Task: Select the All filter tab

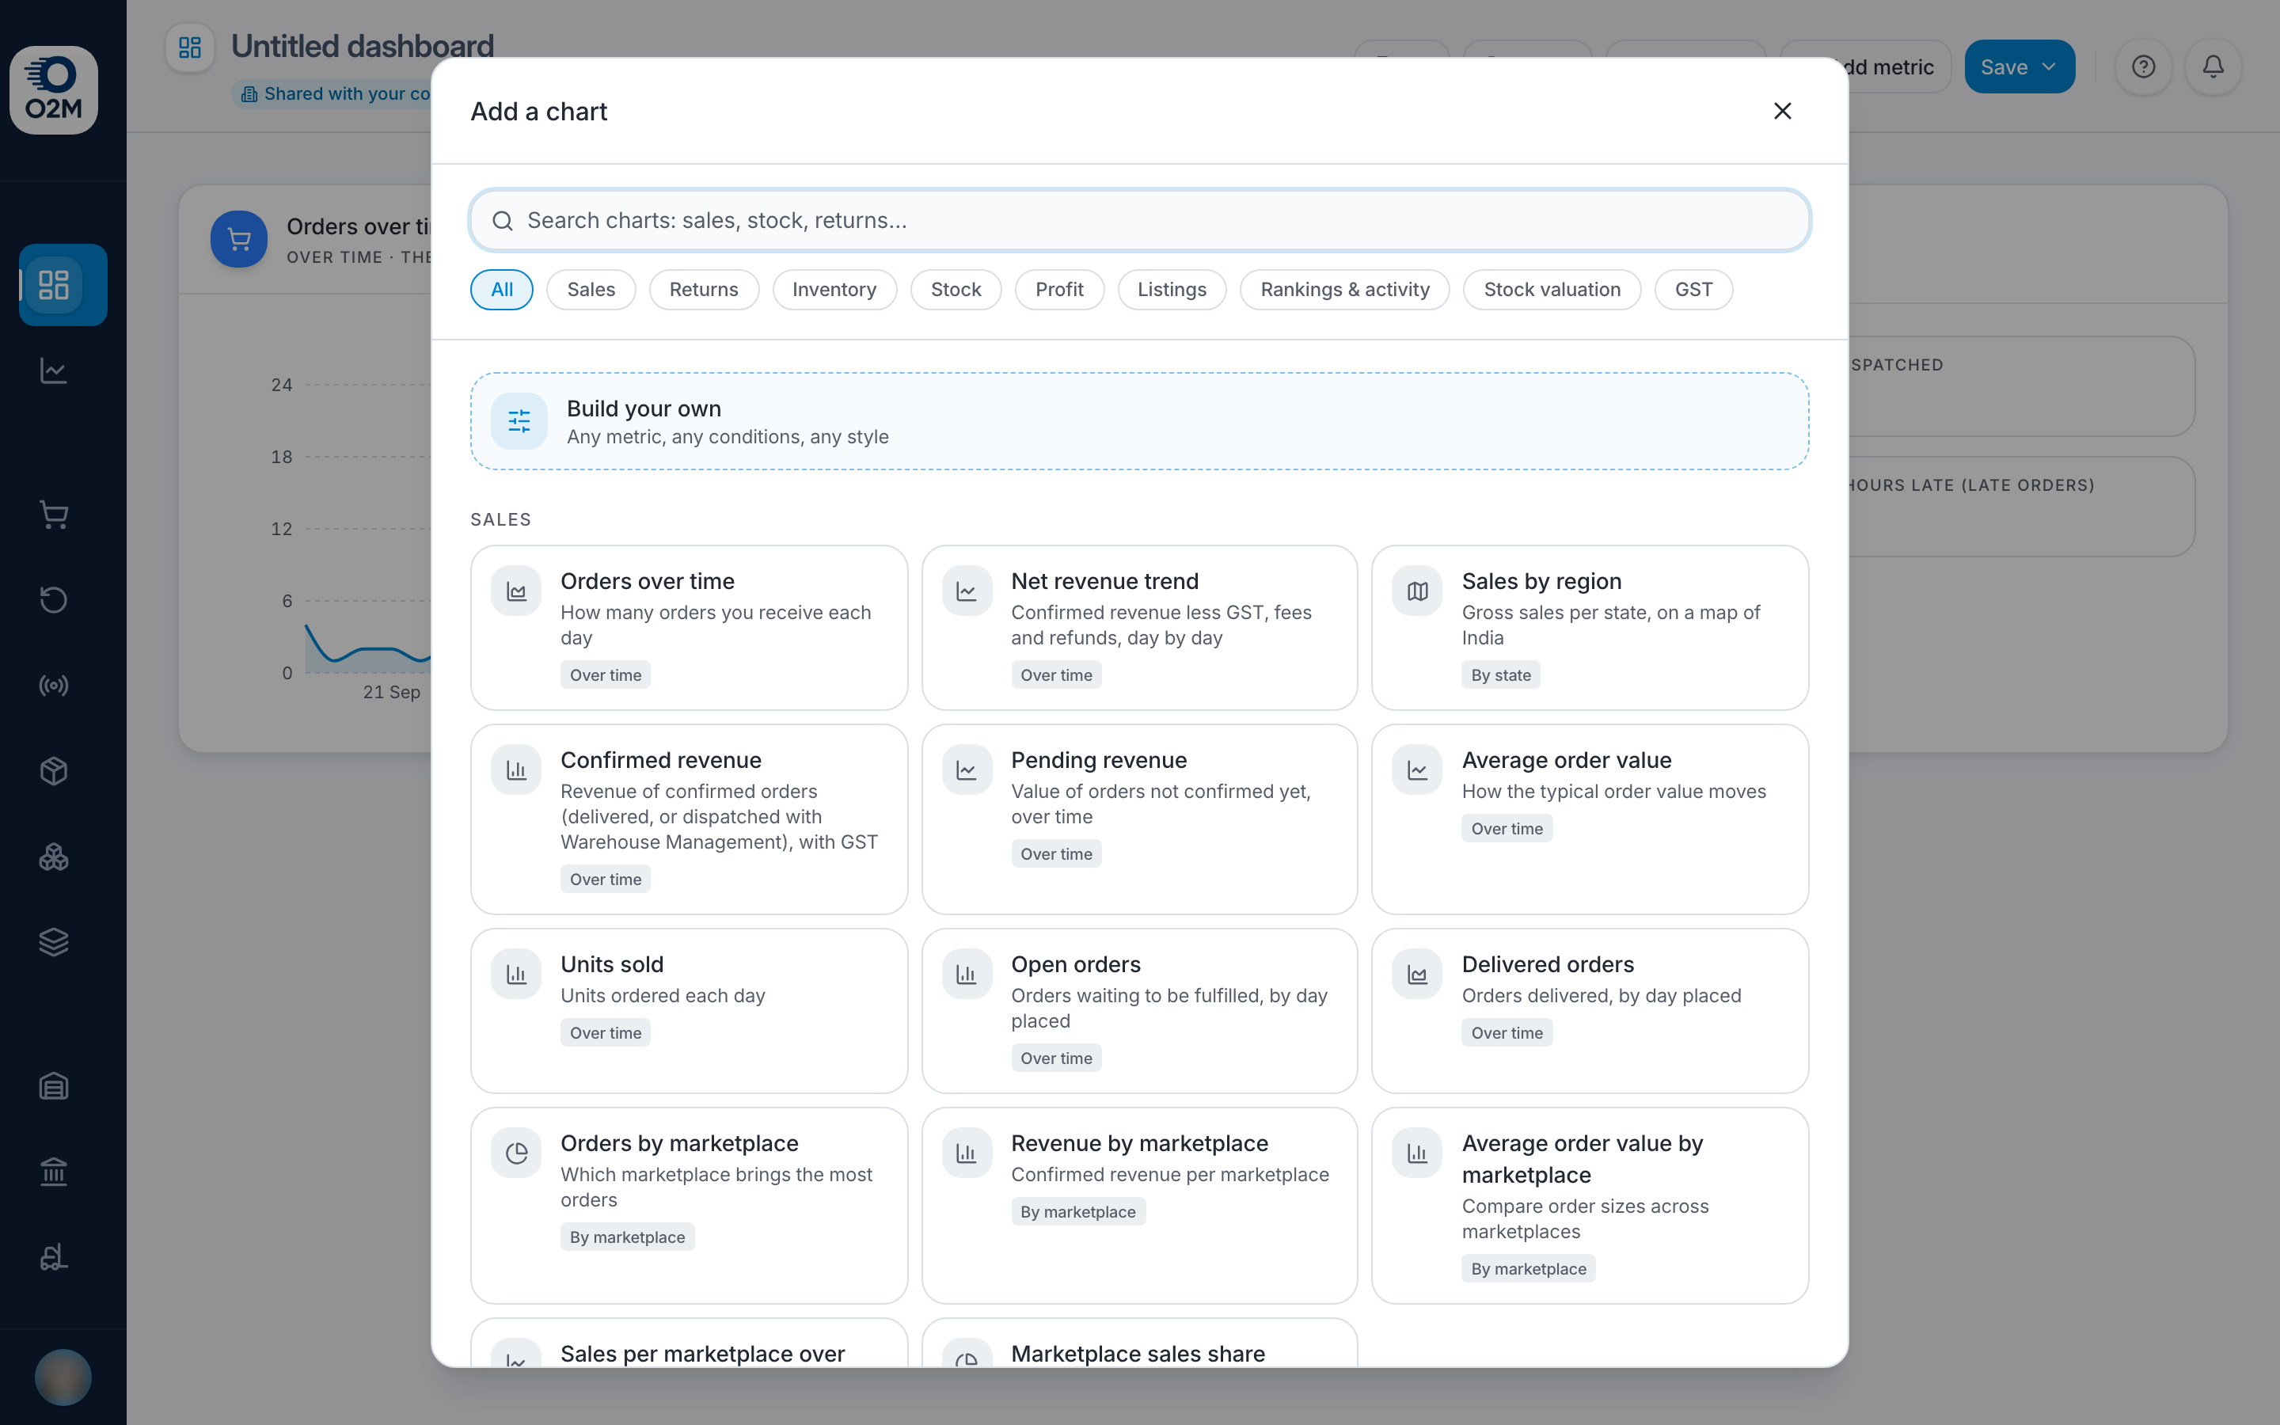Action: click(502, 289)
